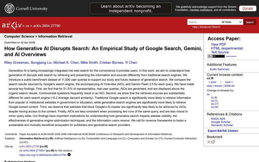Open NASA ADS references link

[218, 119]
